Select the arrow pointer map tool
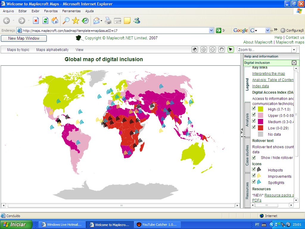Screen dimensions: 305x229 coord(231,50)
